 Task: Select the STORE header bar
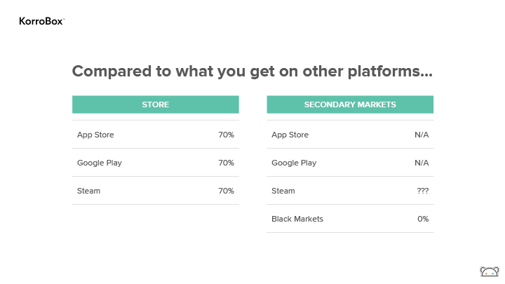(x=156, y=104)
